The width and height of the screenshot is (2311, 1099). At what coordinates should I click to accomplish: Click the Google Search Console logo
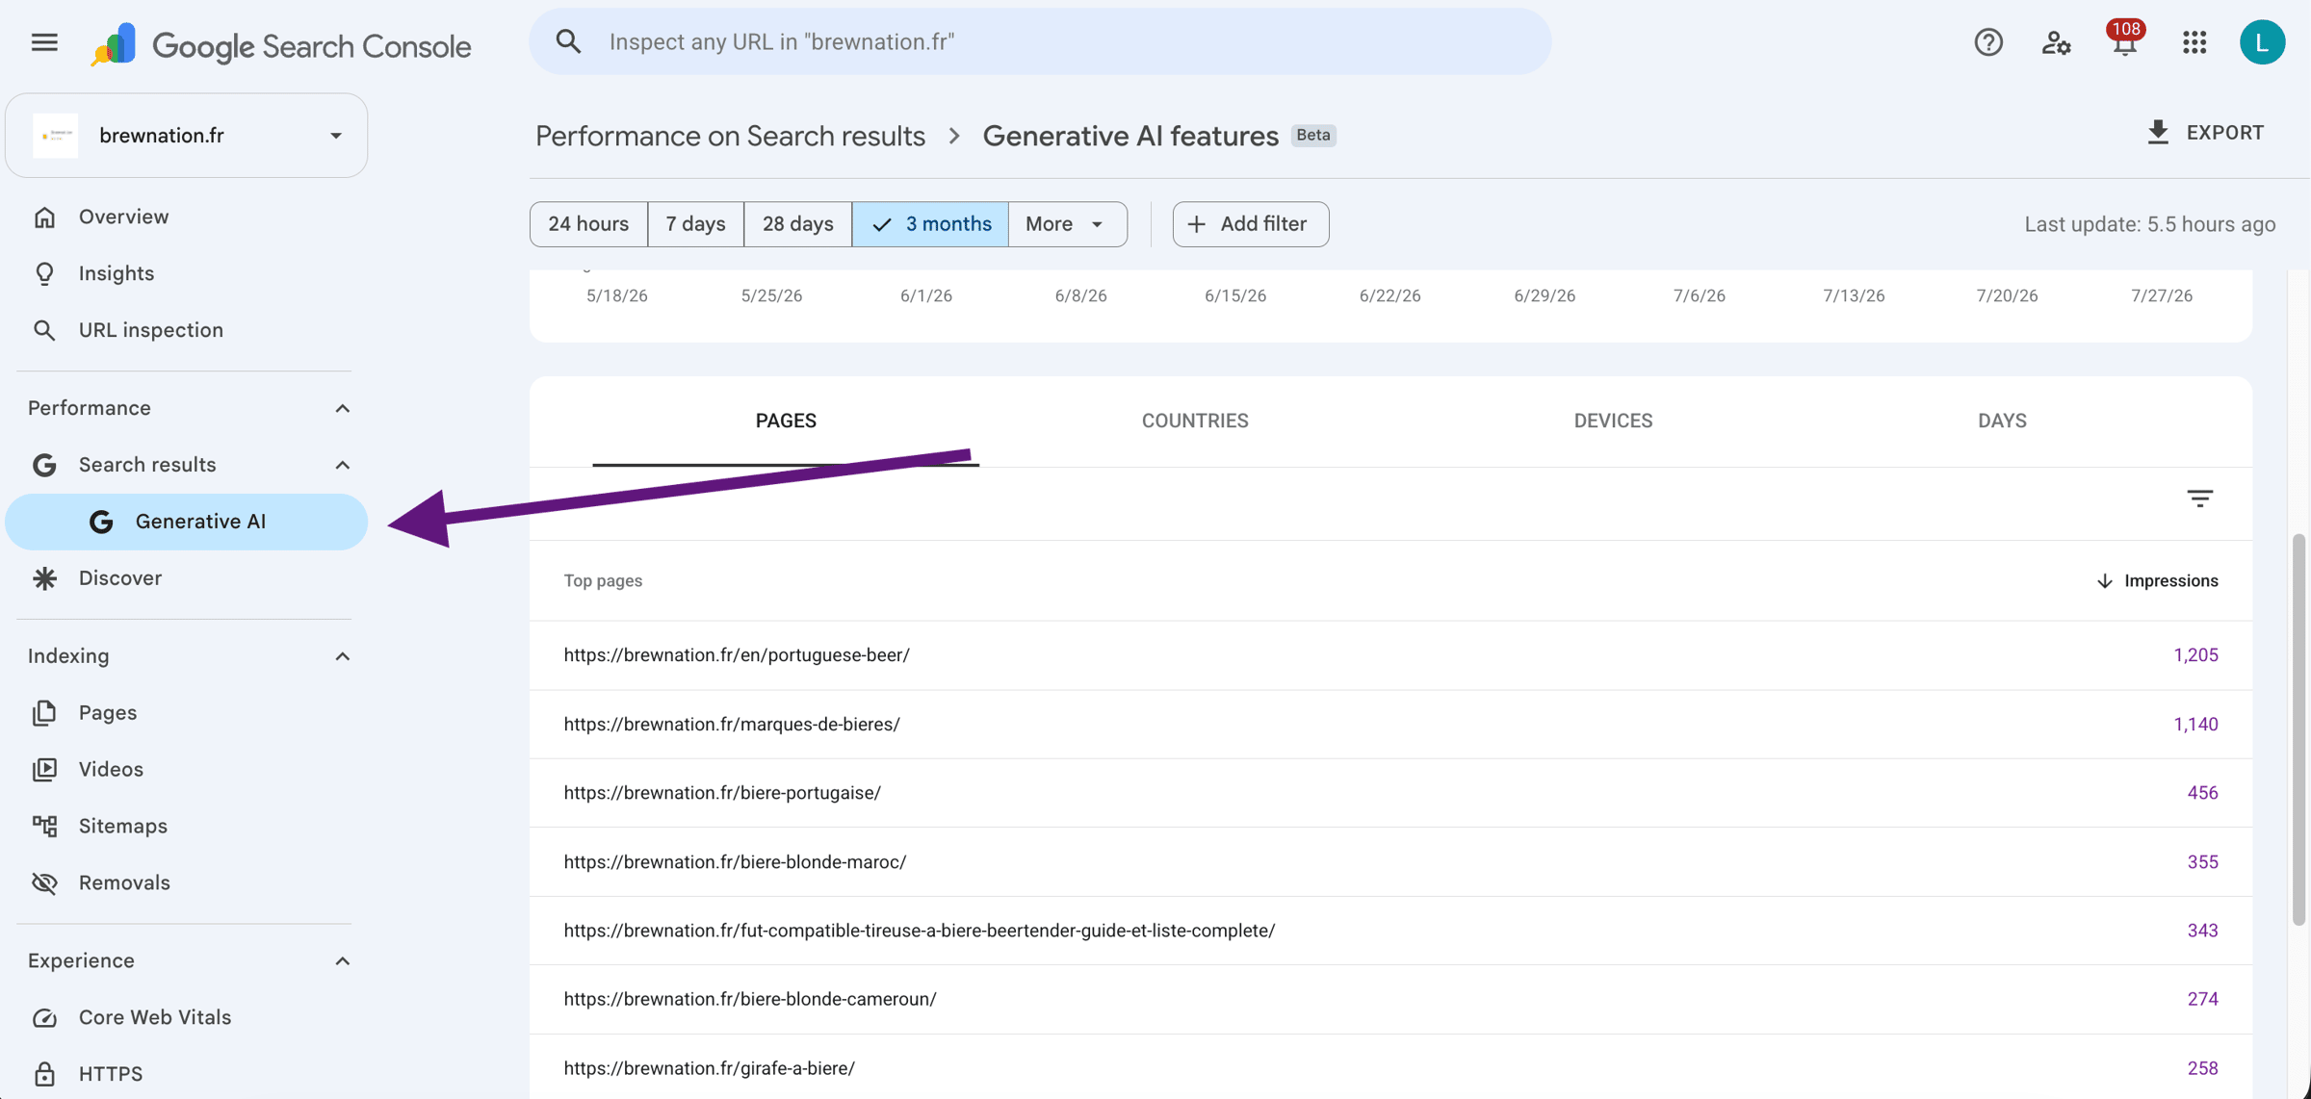(x=281, y=44)
